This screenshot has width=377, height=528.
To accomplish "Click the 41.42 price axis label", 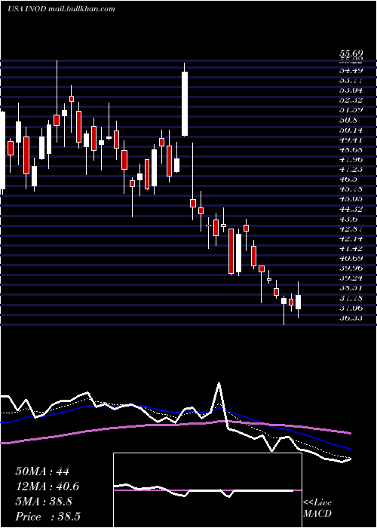I will [x=351, y=248].
